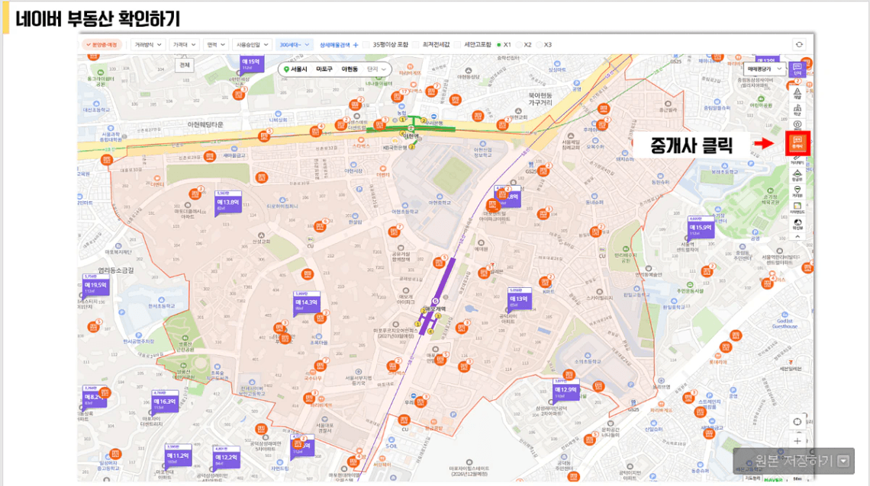This screenshot has height=486, width=870.
Task: Check the 35평이상 포함 checkbox
Action: [x=366, y=45]
